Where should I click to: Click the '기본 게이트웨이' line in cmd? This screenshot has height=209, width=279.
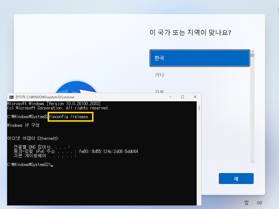point(45,156)
